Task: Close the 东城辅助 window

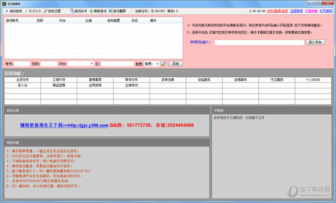Action: 328,3
